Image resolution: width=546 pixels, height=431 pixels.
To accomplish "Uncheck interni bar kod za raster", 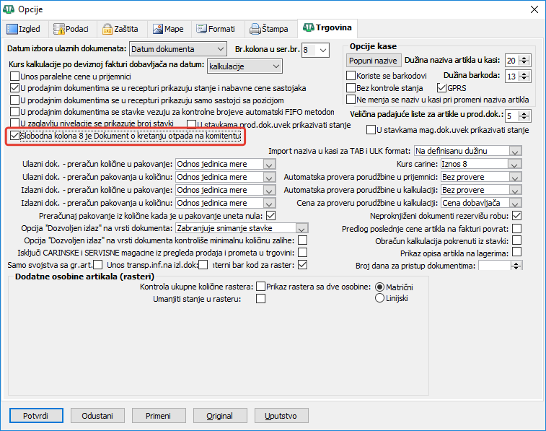I will [x=303, y=265].
